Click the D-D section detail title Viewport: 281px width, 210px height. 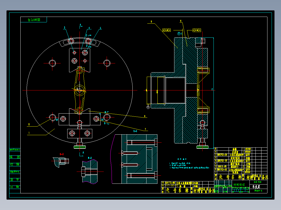[x=62, y=154]
